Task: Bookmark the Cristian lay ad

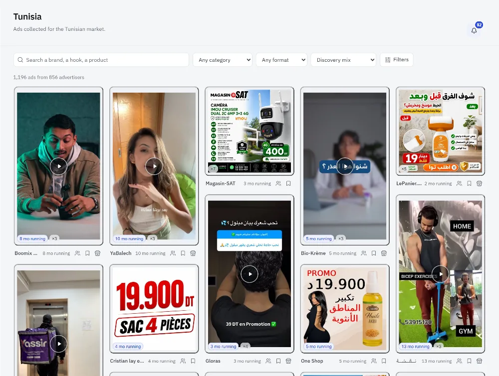Action: point(193,361)
